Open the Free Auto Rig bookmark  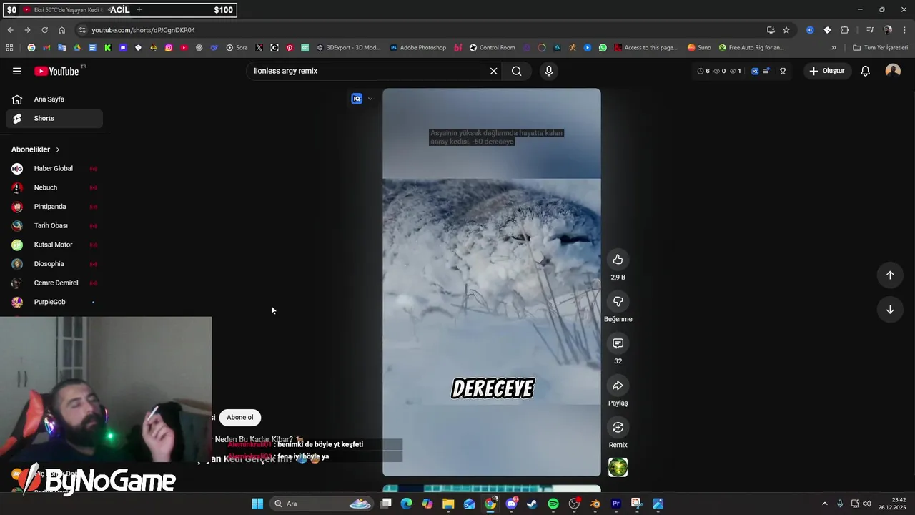pos(751,48)
